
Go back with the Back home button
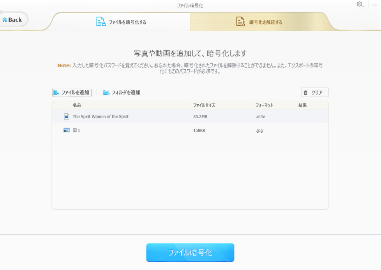(x=12, y=20)
